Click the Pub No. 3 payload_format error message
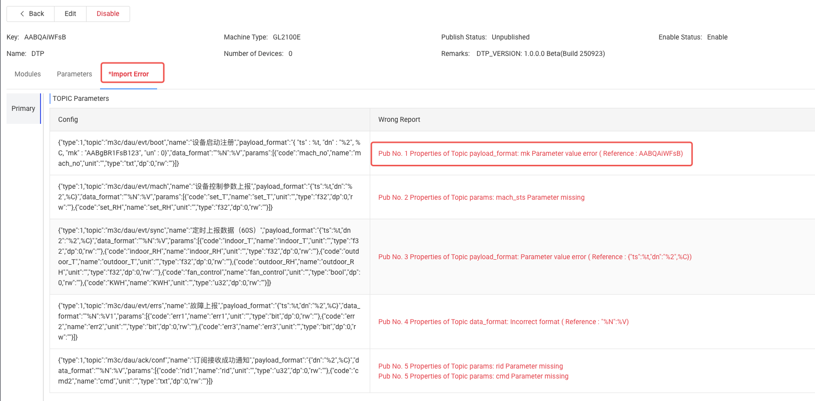 [535, 257]
